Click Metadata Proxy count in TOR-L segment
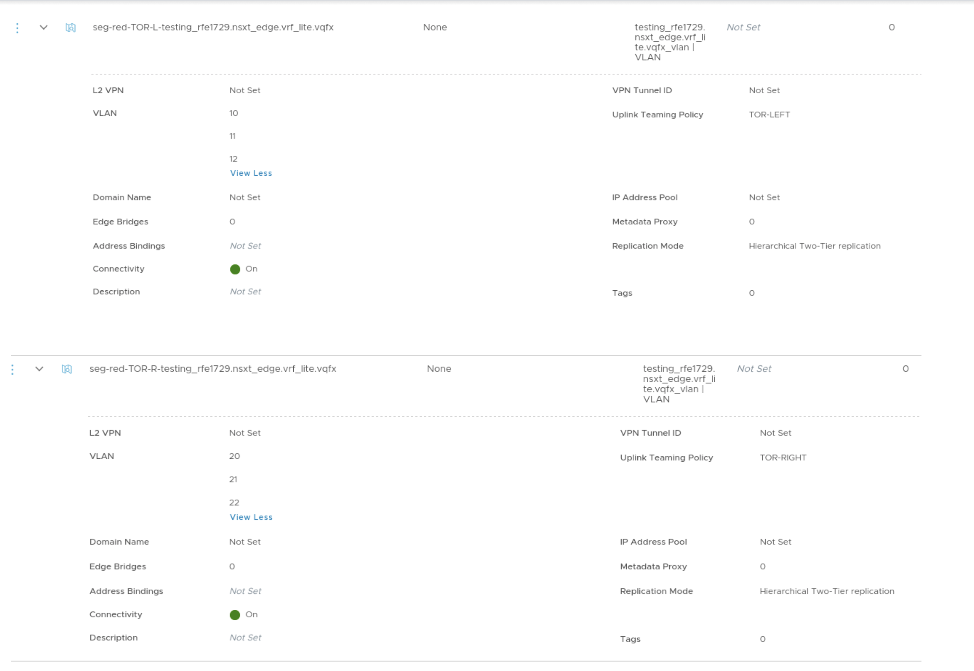The height and width of the screenshot is (671, 974). (751, 222)
